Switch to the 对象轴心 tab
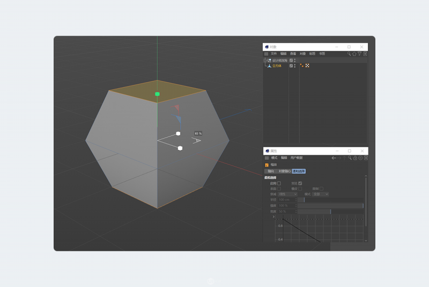 click(284, 171)
